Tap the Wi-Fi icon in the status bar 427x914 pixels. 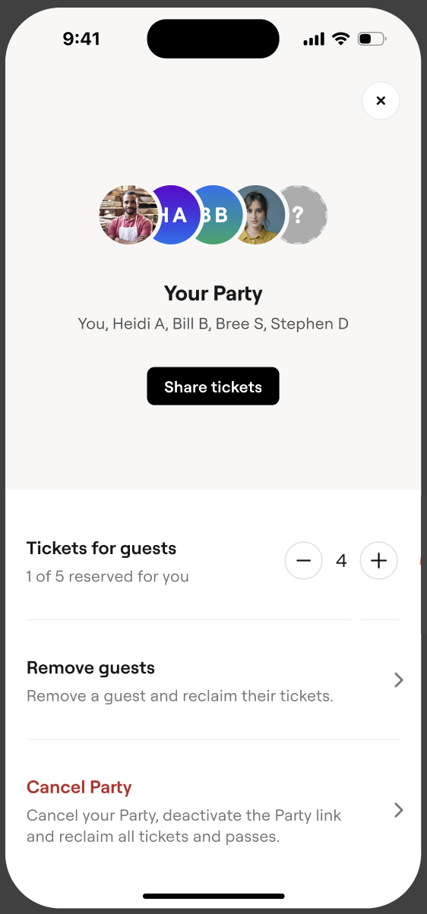point(340,39)
